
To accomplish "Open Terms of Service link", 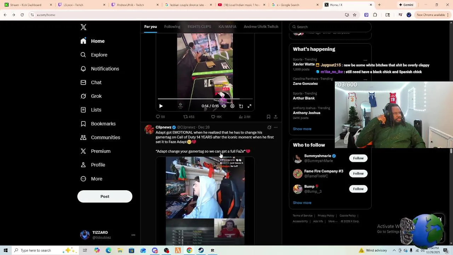I will [303, 216].
